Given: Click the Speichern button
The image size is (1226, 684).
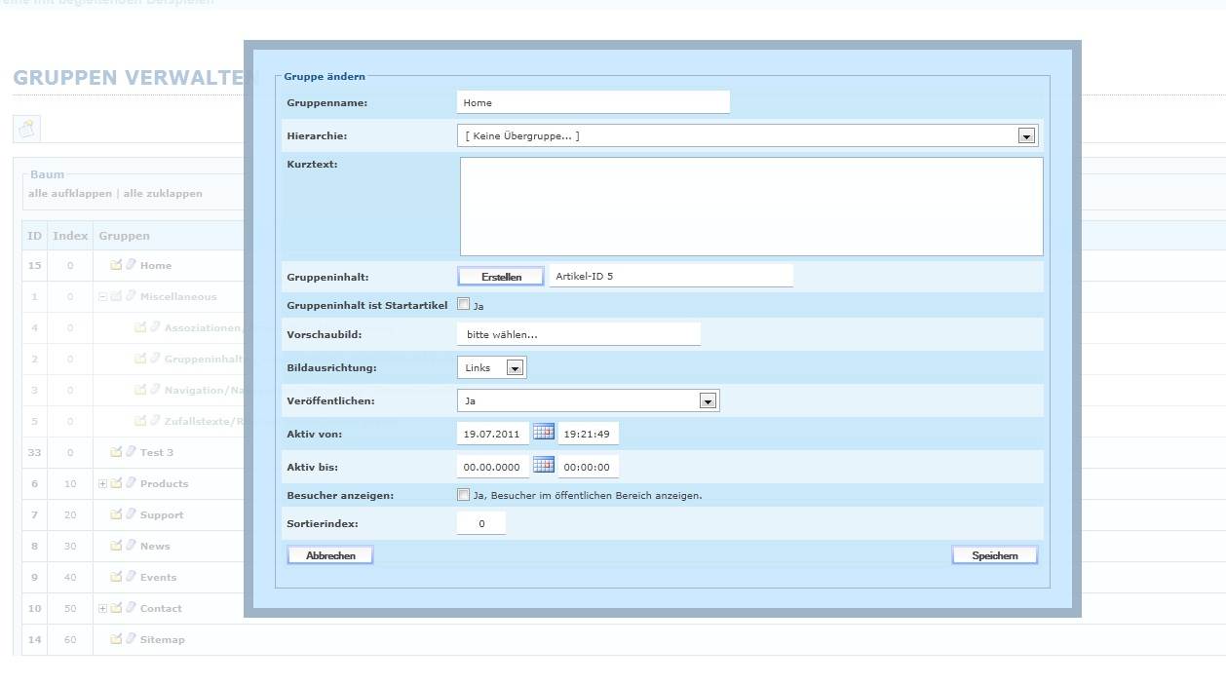Looking at the screenshot, I should point(994,555).
